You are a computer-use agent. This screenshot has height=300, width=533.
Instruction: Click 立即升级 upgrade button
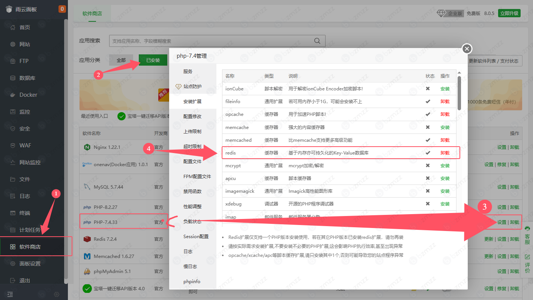point(509,13)
